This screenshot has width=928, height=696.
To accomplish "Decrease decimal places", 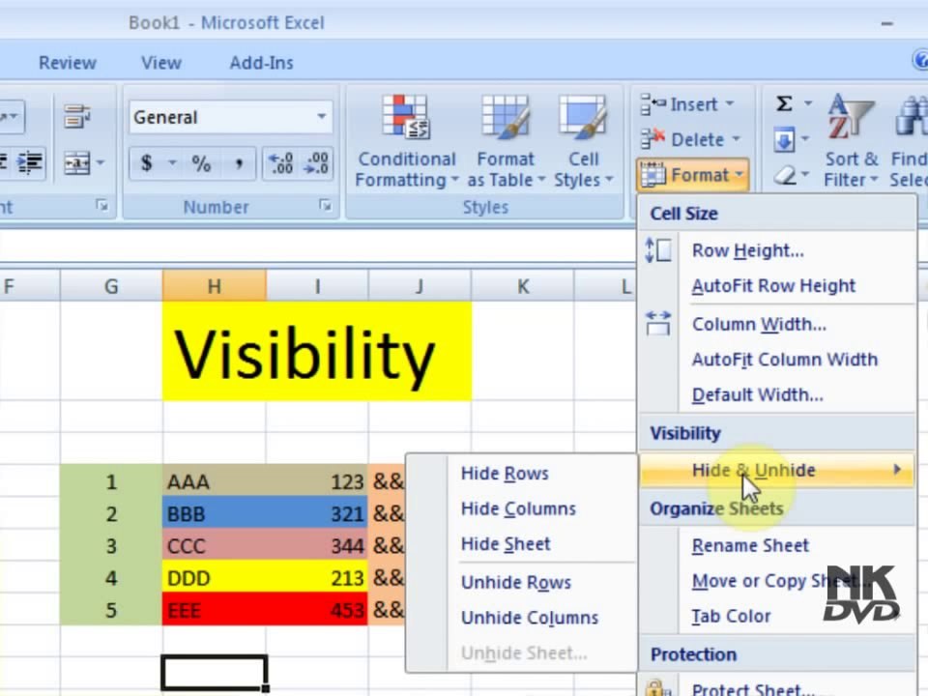I will coord(316,163).
